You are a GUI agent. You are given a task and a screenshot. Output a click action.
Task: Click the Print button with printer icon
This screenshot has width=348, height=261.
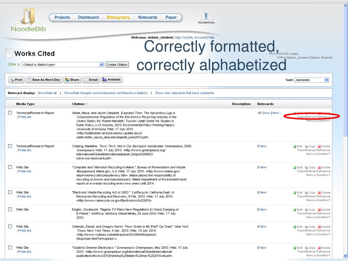16,80
